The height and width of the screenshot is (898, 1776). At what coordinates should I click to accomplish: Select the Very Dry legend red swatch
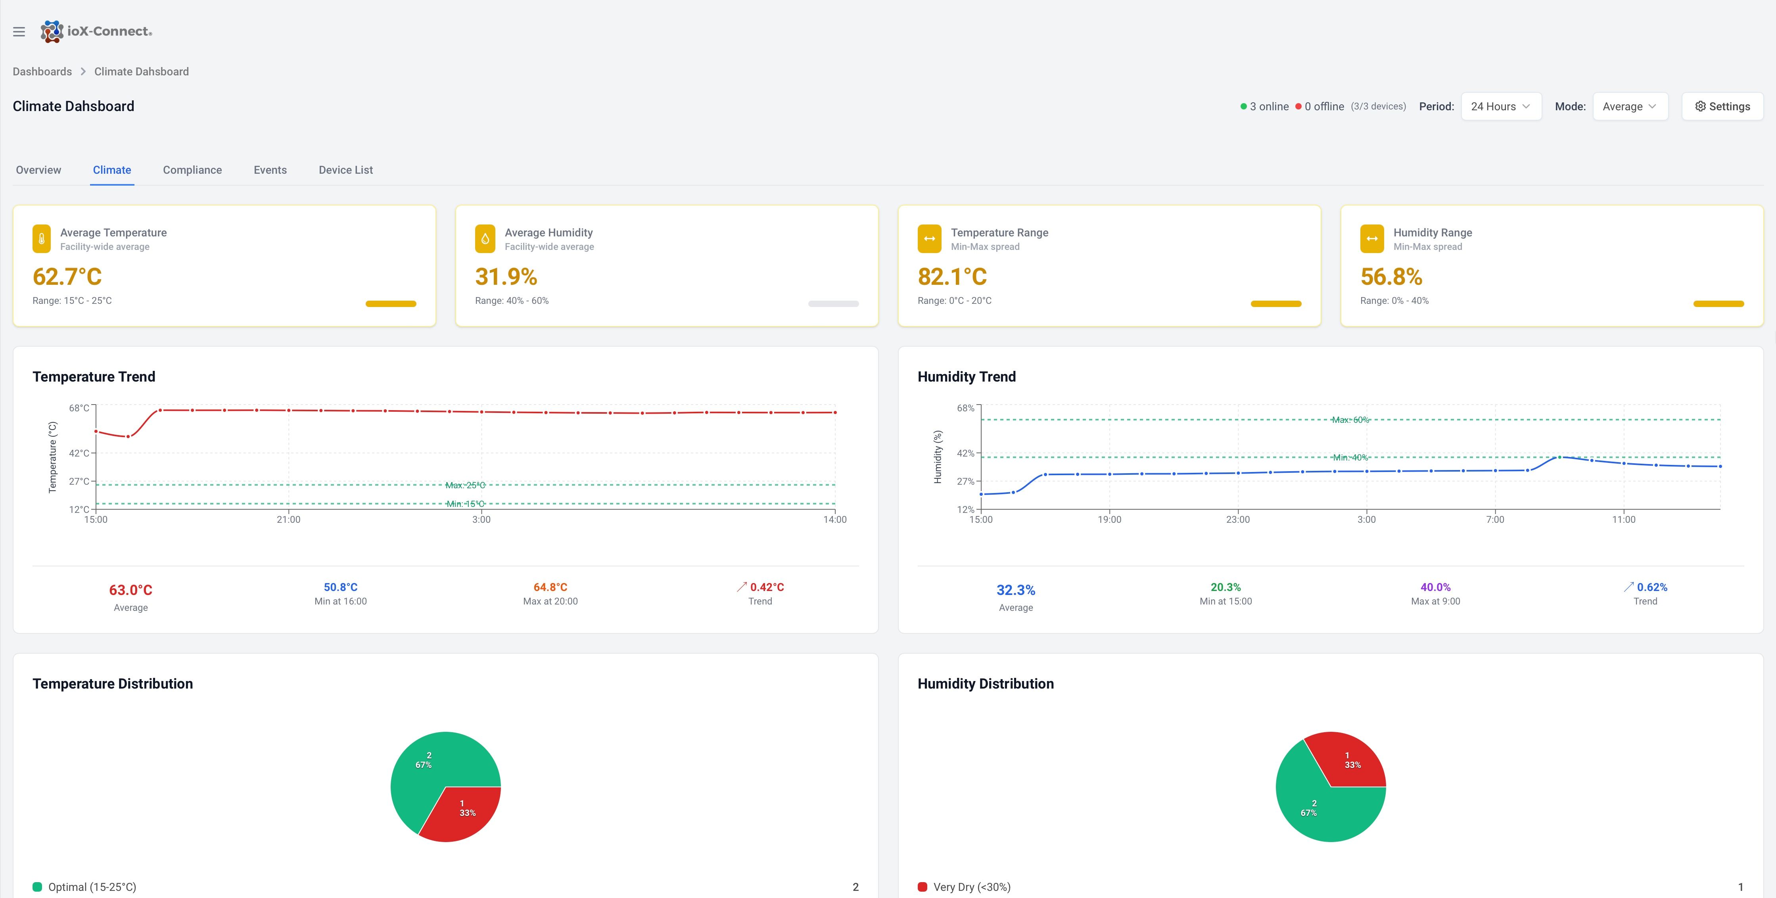[923, 887]
